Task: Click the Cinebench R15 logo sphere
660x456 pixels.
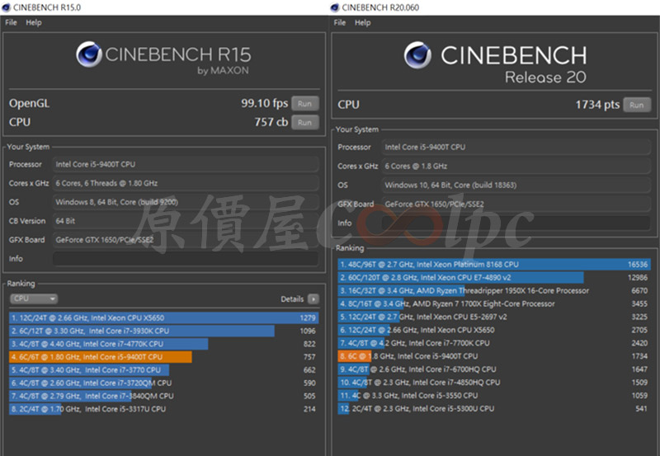Action: point(89,54)
